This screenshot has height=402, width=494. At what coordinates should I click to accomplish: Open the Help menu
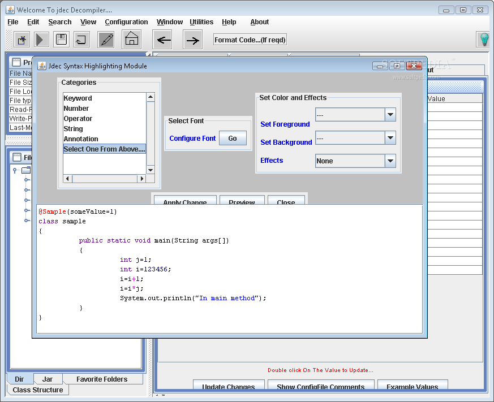click(229, 22)
